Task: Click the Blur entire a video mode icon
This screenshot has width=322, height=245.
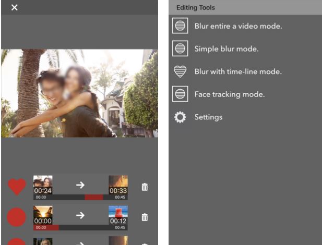Action: 180,26
